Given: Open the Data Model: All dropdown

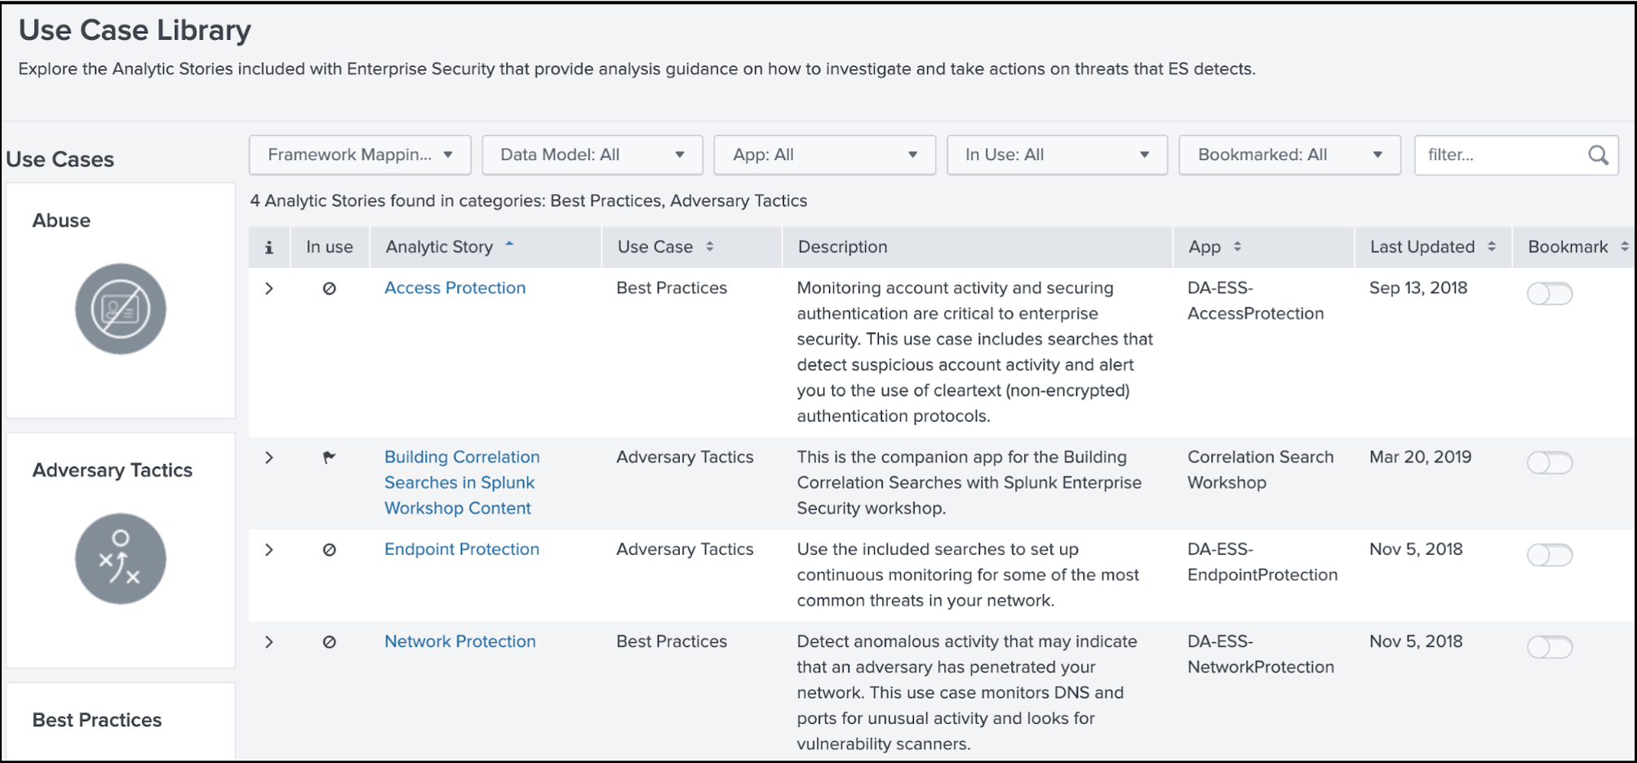Looking at the screenshot, I should [592, 155].
